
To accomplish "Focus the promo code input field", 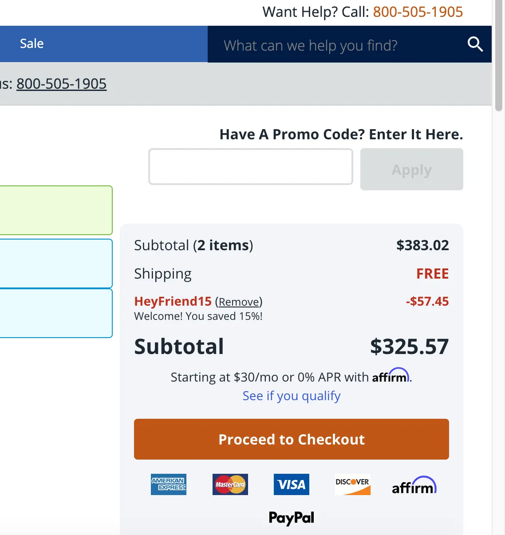I will [x=251, y=167].
